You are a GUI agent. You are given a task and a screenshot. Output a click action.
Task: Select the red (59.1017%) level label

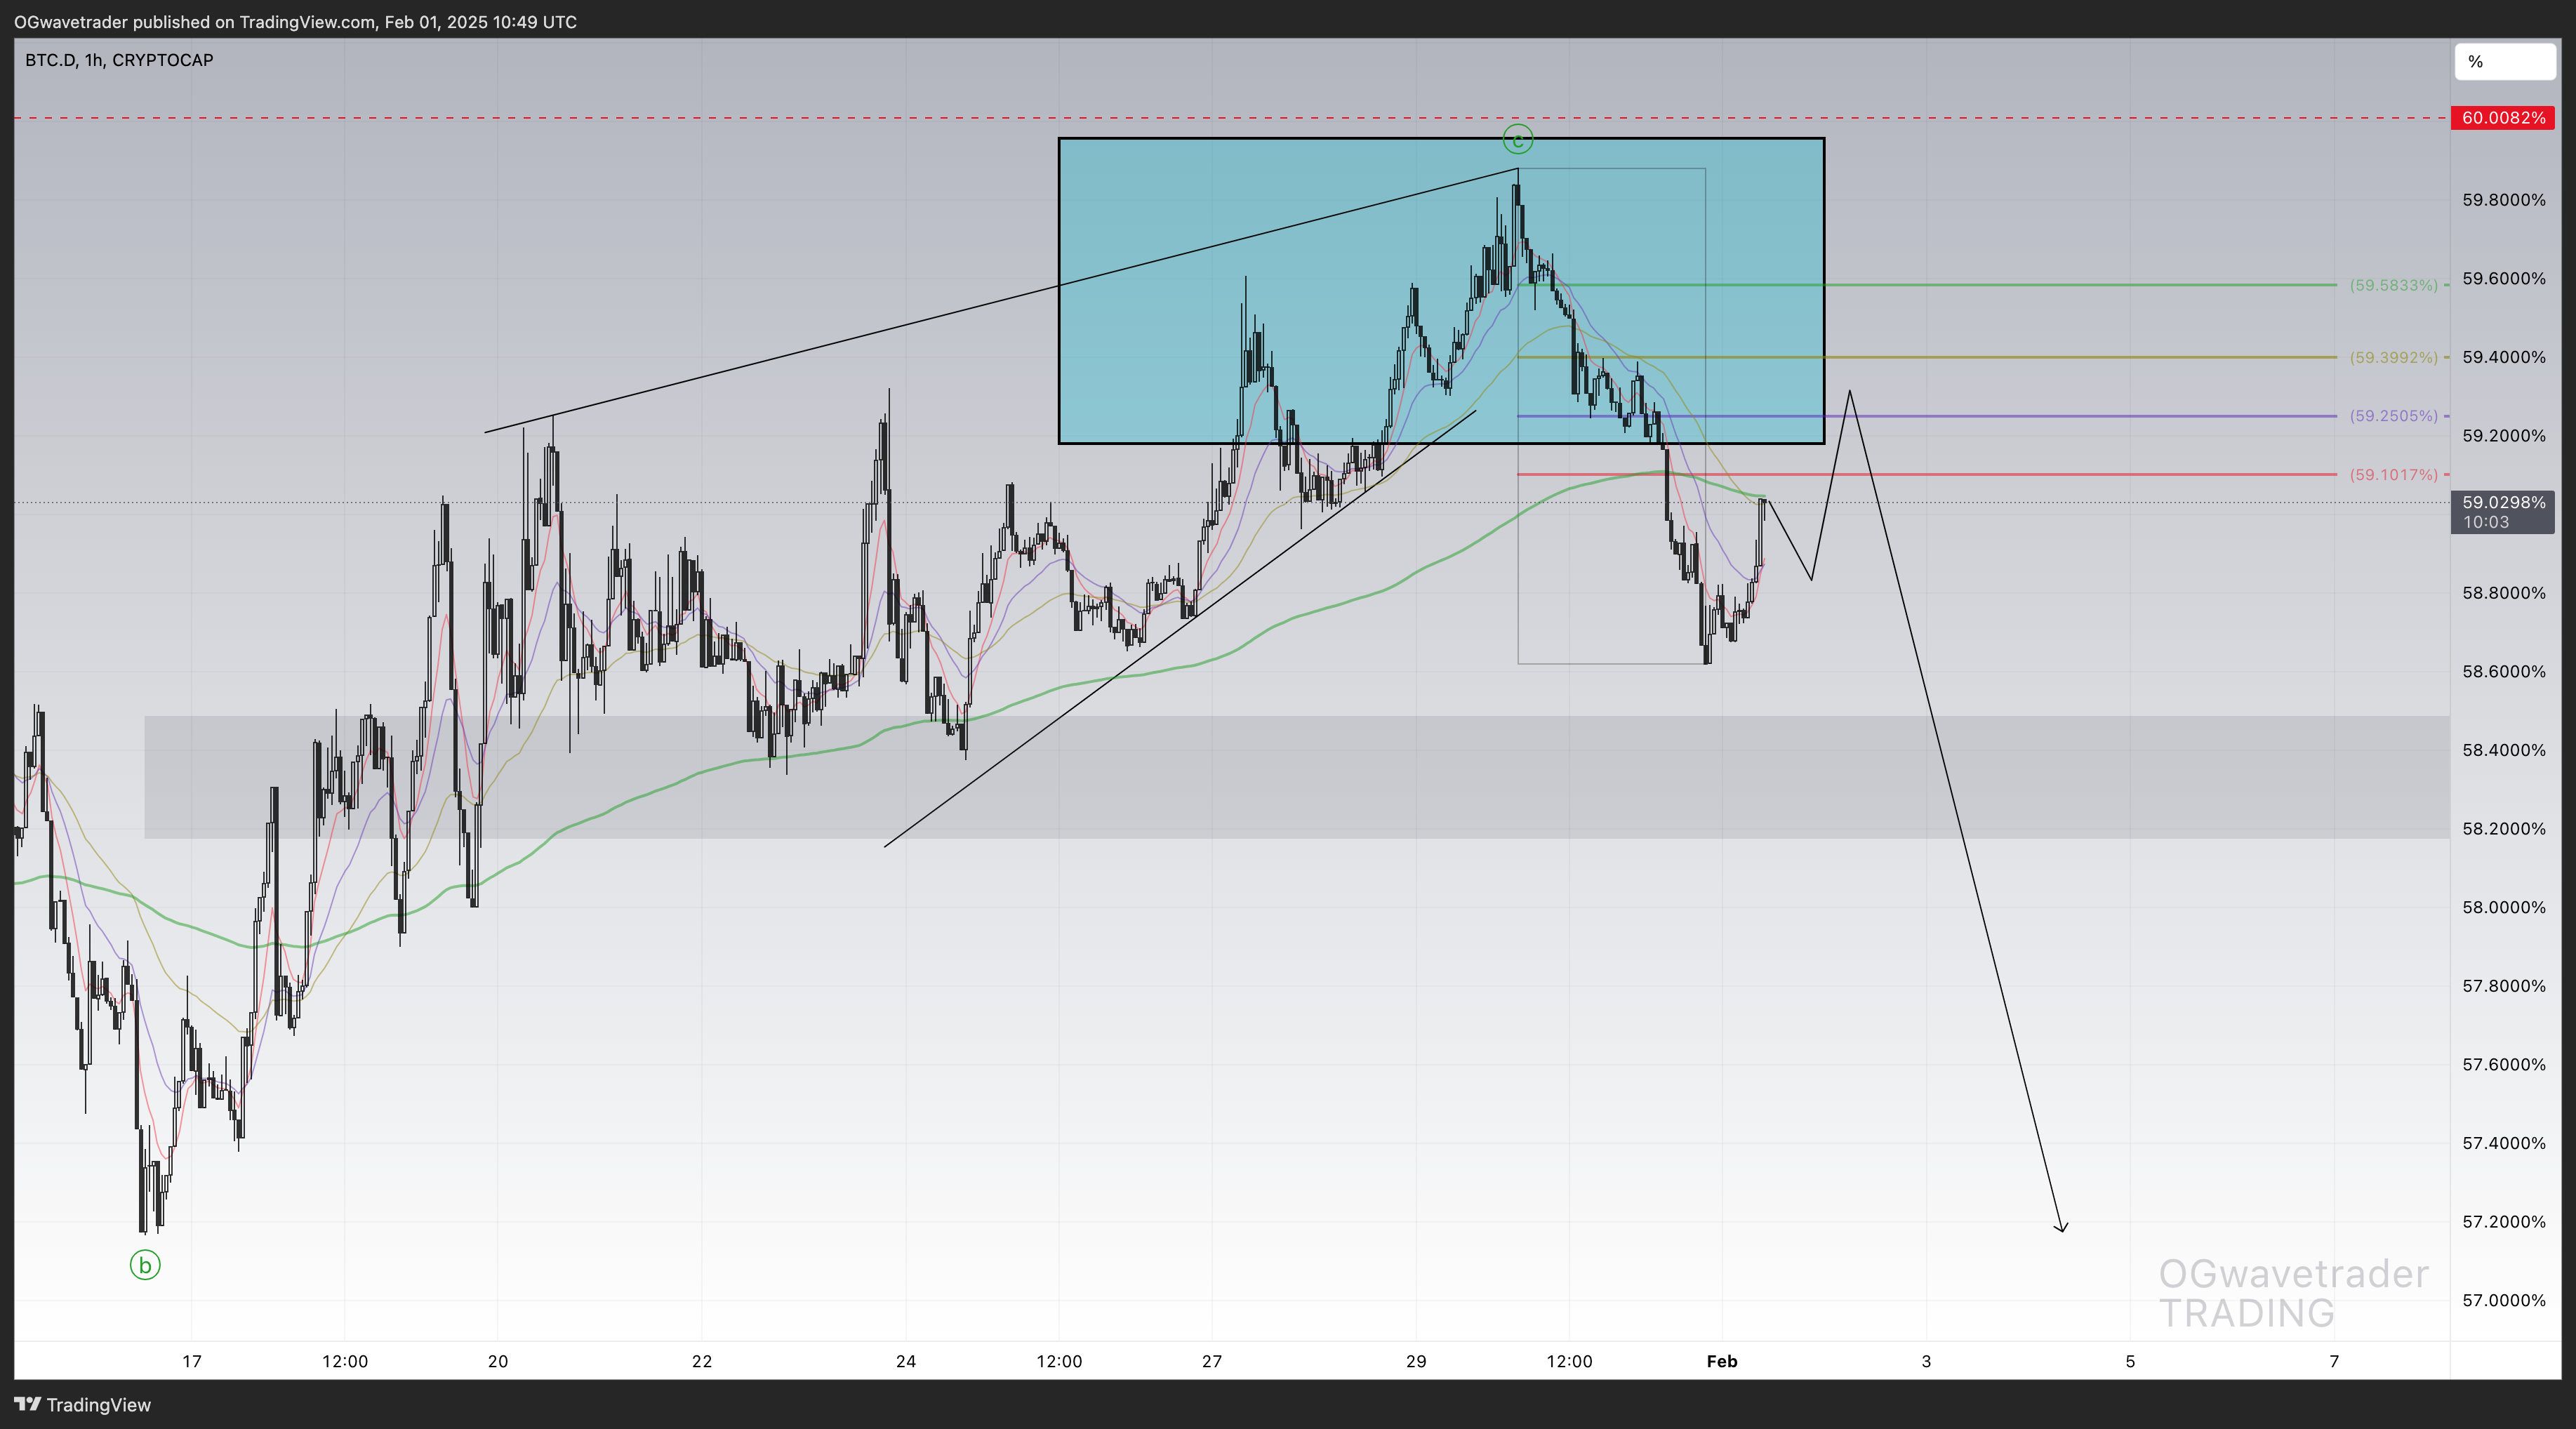coord(2394,474)
